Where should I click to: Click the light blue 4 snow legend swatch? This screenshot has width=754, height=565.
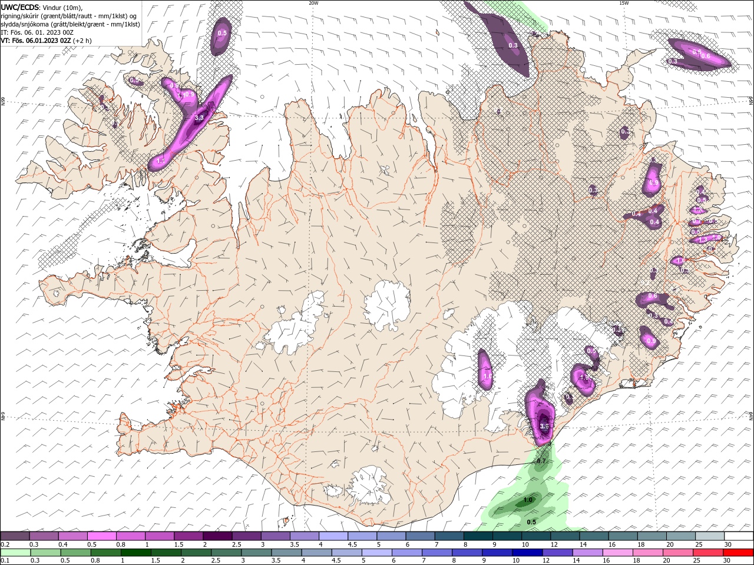(333, 536)
